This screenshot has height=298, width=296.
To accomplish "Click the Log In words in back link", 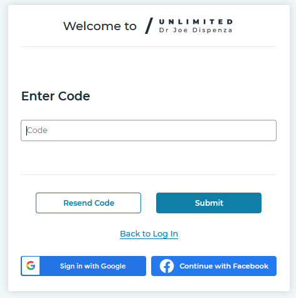I will click(166, 234).
